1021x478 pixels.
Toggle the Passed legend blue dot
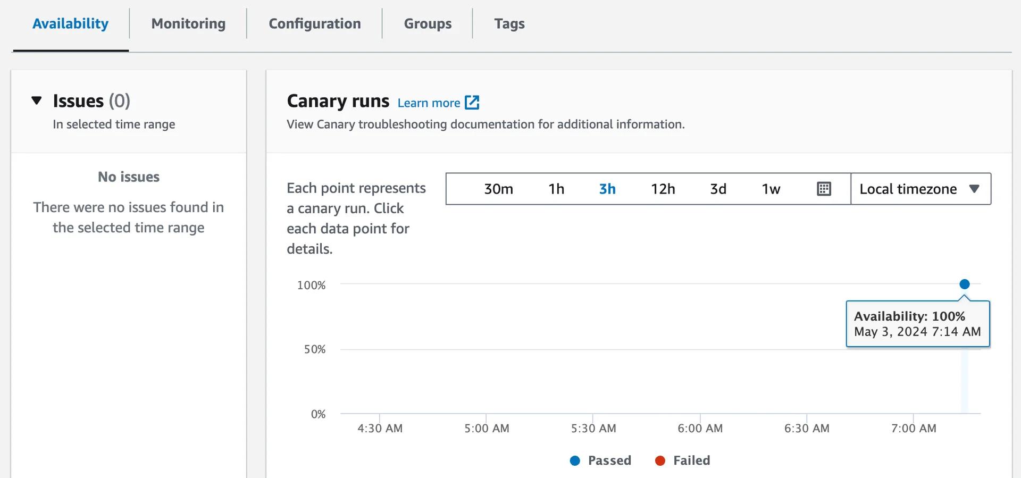tap(575, 461)
